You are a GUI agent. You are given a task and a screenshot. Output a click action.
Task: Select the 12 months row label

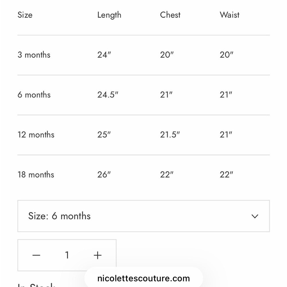pyautogui.click(x=36, y=135)
